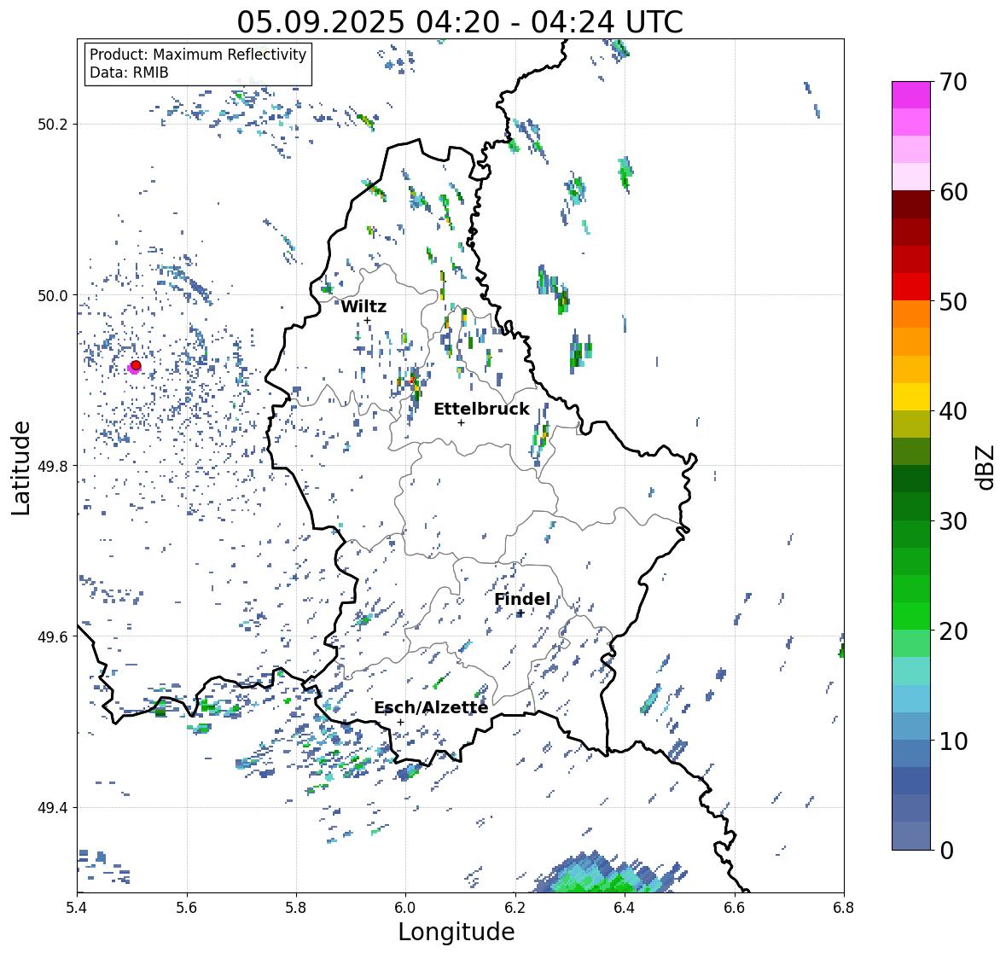Click the 50.0 latitude tick label
This screenshot has width=1006, height=953.
[x=53, y=296]
